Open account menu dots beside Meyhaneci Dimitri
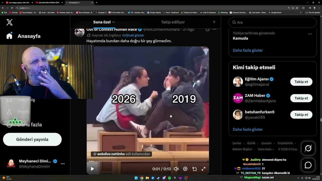 [x=63, y=164]
